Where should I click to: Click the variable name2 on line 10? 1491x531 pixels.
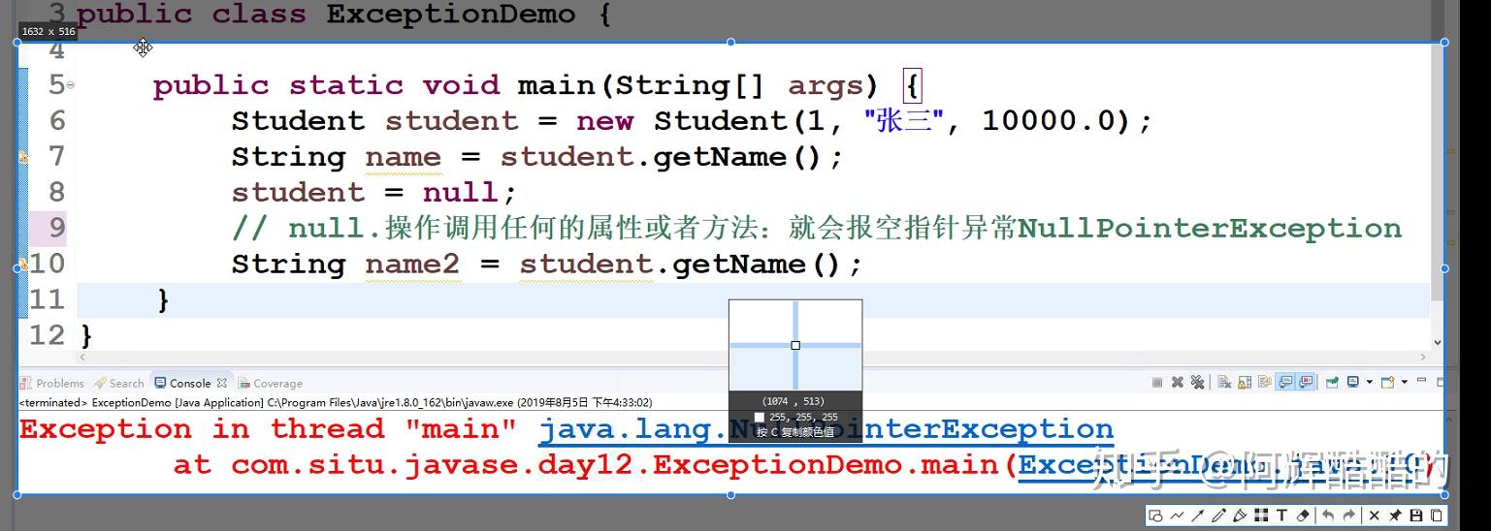point(413,265)
